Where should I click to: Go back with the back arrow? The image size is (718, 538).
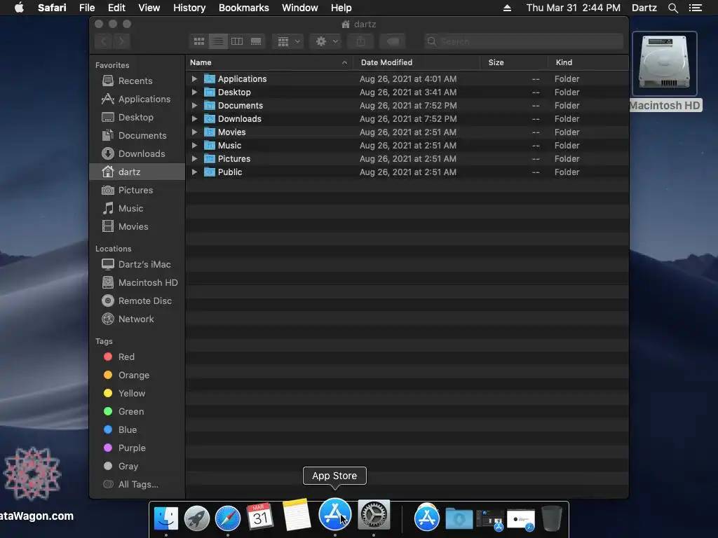[x=104, y=41]
